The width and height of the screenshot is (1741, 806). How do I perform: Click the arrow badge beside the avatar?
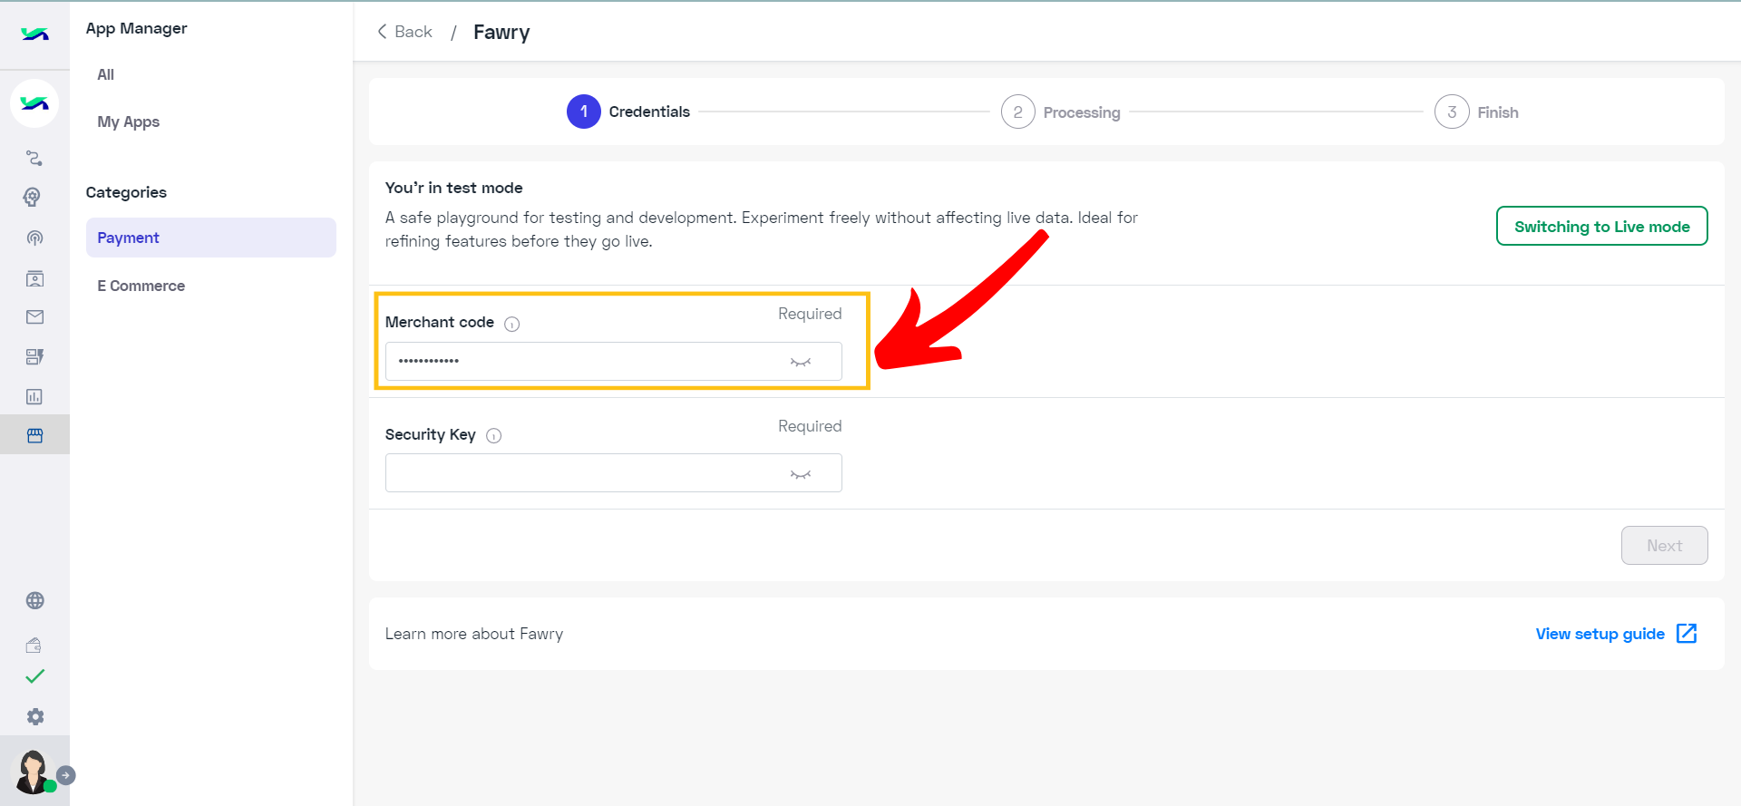point(66,775)
